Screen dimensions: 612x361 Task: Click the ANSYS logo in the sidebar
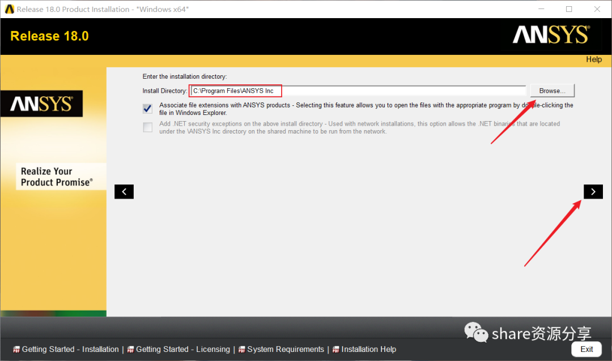tap(41, 104)
